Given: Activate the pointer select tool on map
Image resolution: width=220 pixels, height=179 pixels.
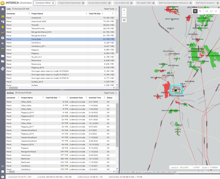Looking at the screenshot, I should click(x=200, y=11).
